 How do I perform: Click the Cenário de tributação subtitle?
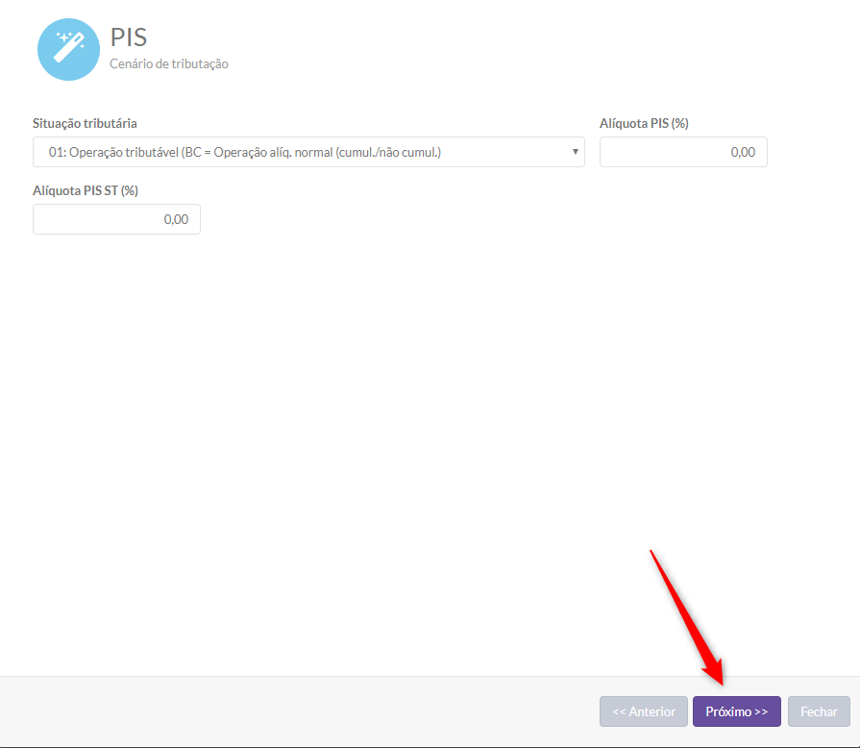(x=169, y=63)
